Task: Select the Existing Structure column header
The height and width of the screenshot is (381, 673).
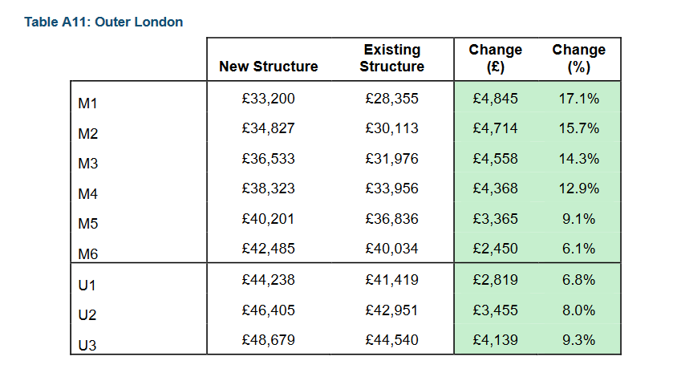Action: pos(392,59)
